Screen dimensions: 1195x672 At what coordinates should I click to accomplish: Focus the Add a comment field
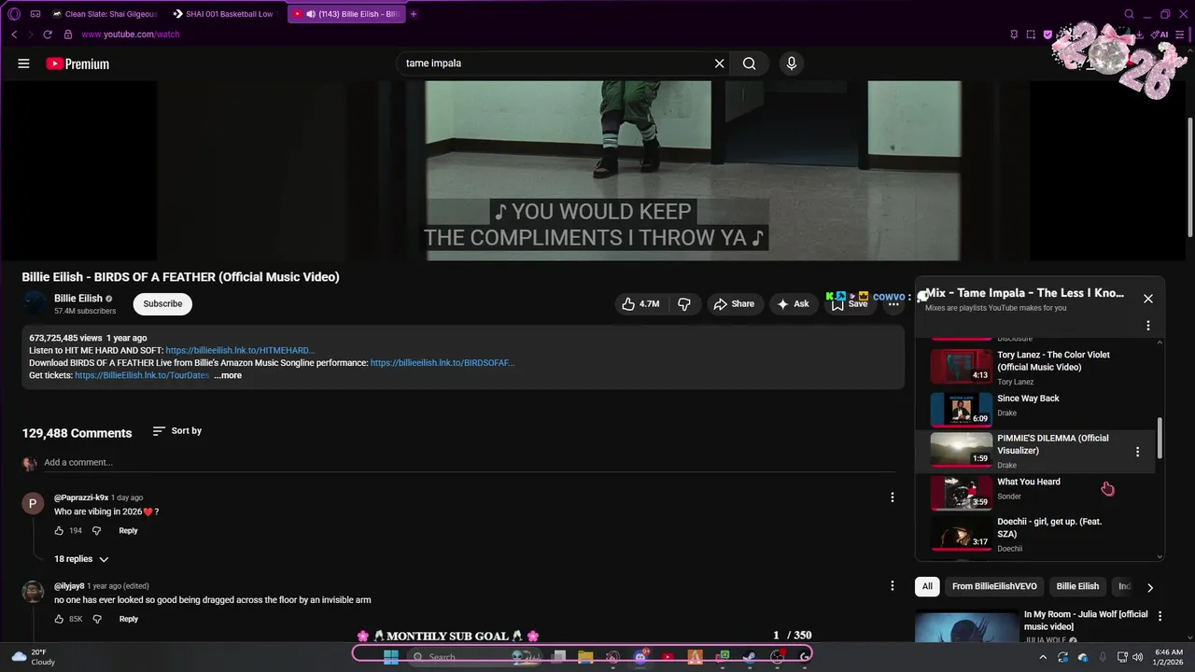click(467, 463)
